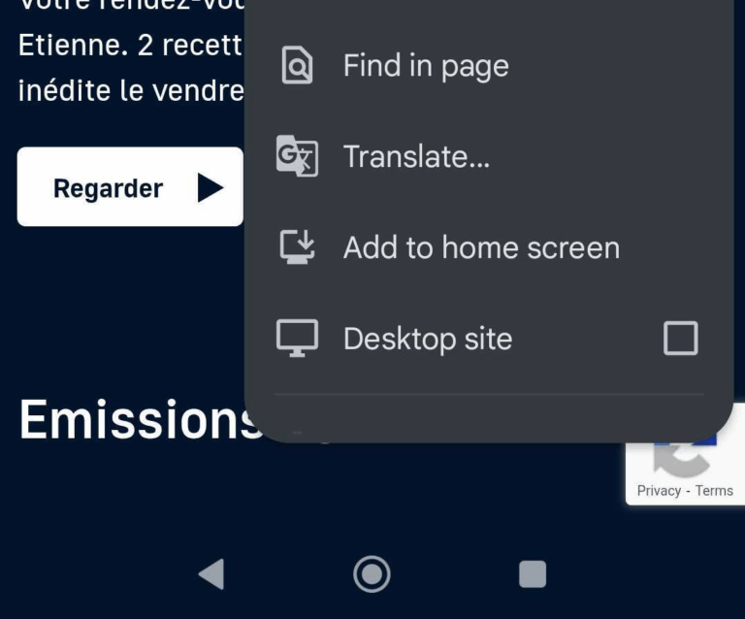Select the Translate… menu label
This screenshot has height=619, width=745.
pos(416,156)
